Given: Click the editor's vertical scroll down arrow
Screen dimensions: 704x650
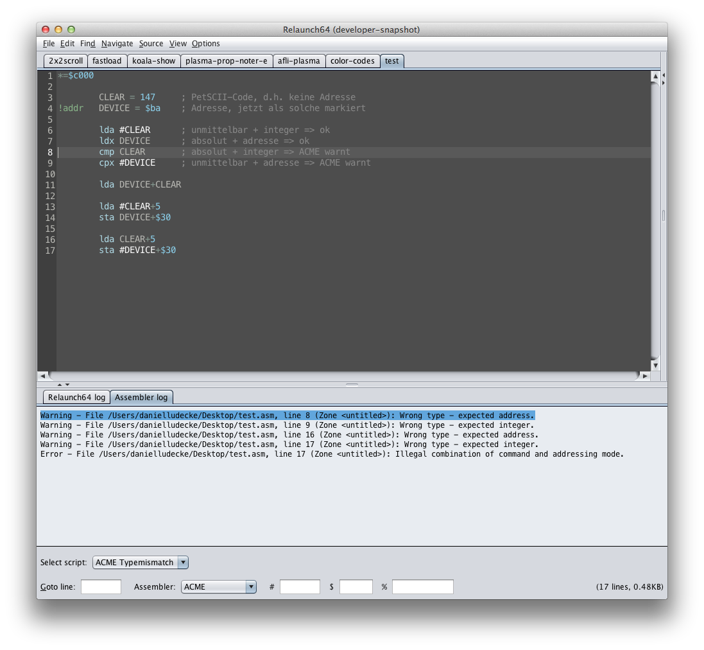Looking at the screenshot, I should (655, 365).
